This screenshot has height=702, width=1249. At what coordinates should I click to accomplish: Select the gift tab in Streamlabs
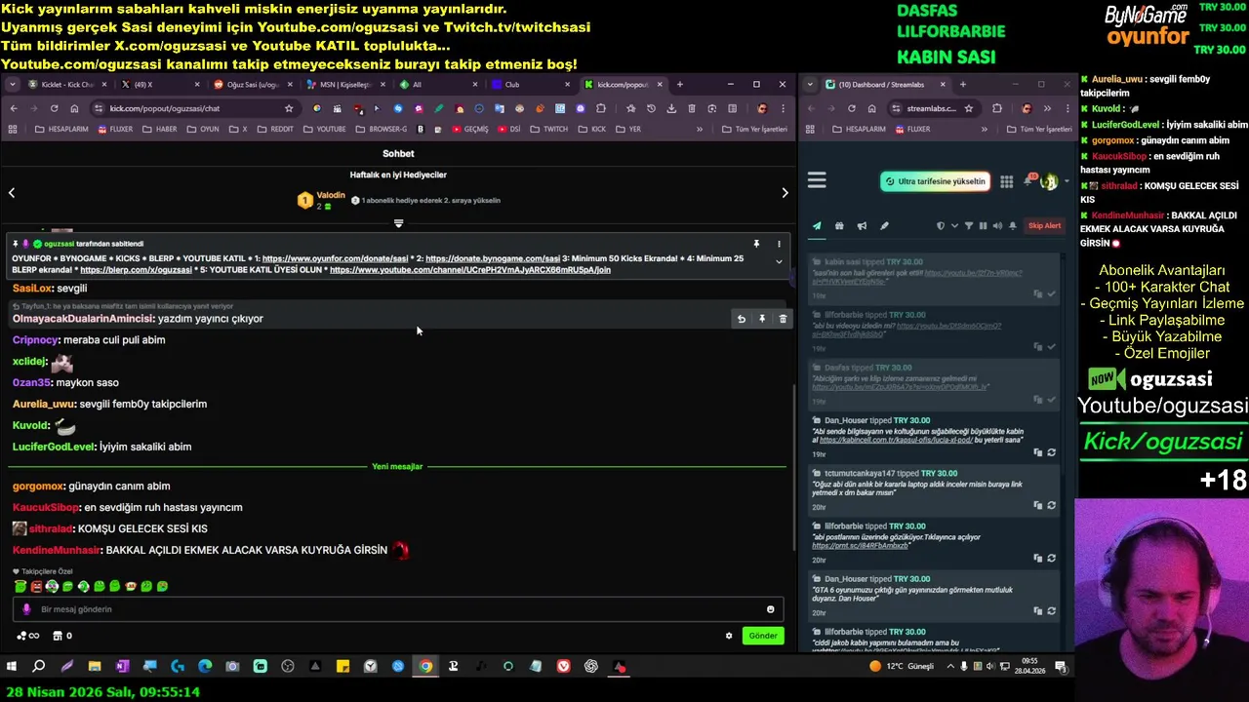click(x=839, y=226)
